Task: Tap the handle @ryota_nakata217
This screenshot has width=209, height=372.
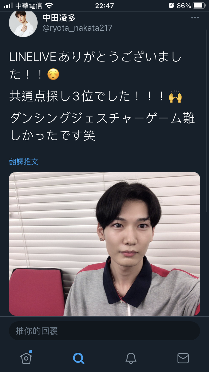Action: (77, 28)
